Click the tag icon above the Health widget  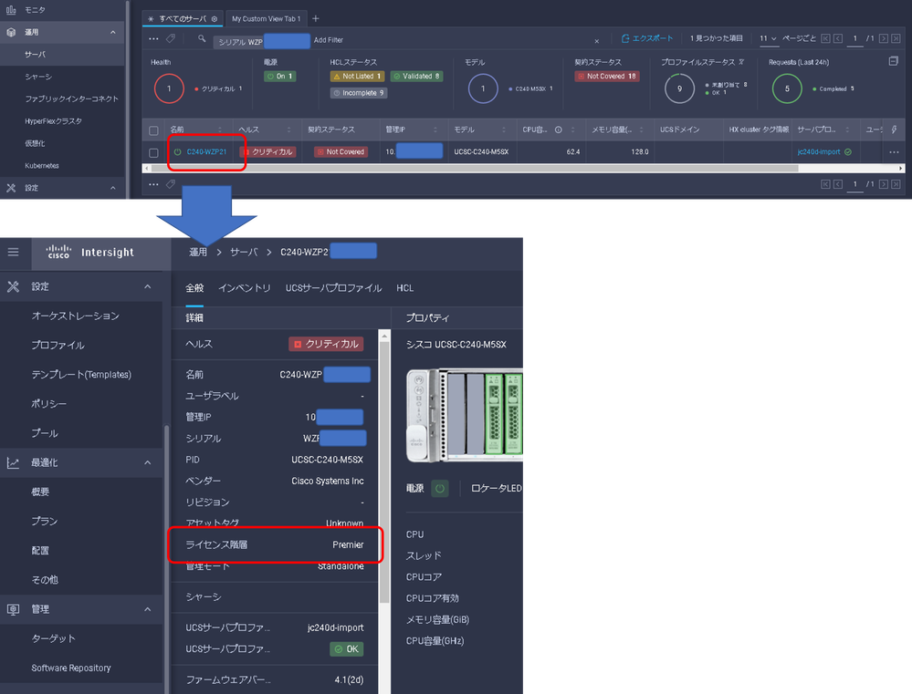[171, 39]
